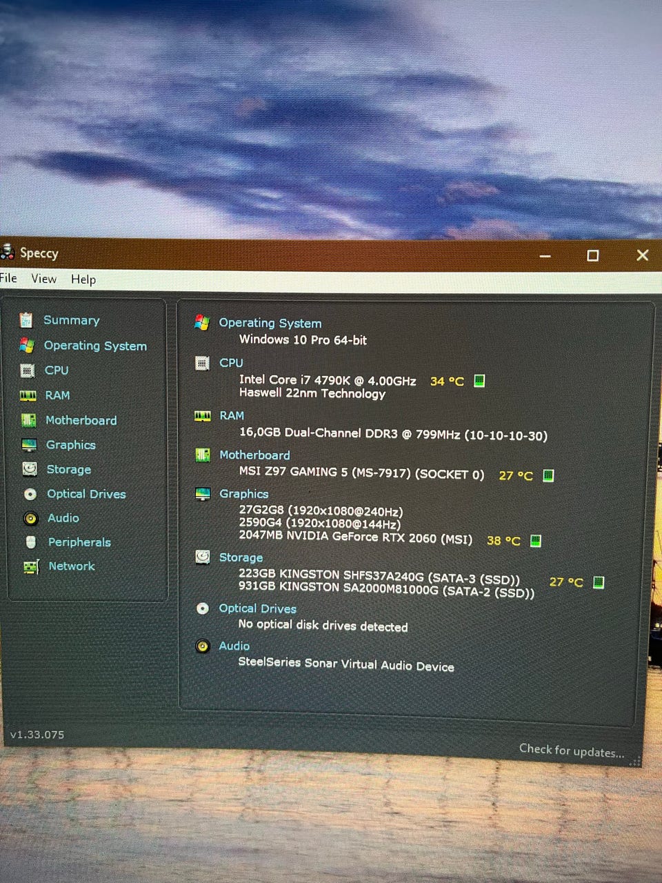This screenshot has width=662, height=883.
Task: Click the drive icon beside Storage heading
Action: pos(202,557)
